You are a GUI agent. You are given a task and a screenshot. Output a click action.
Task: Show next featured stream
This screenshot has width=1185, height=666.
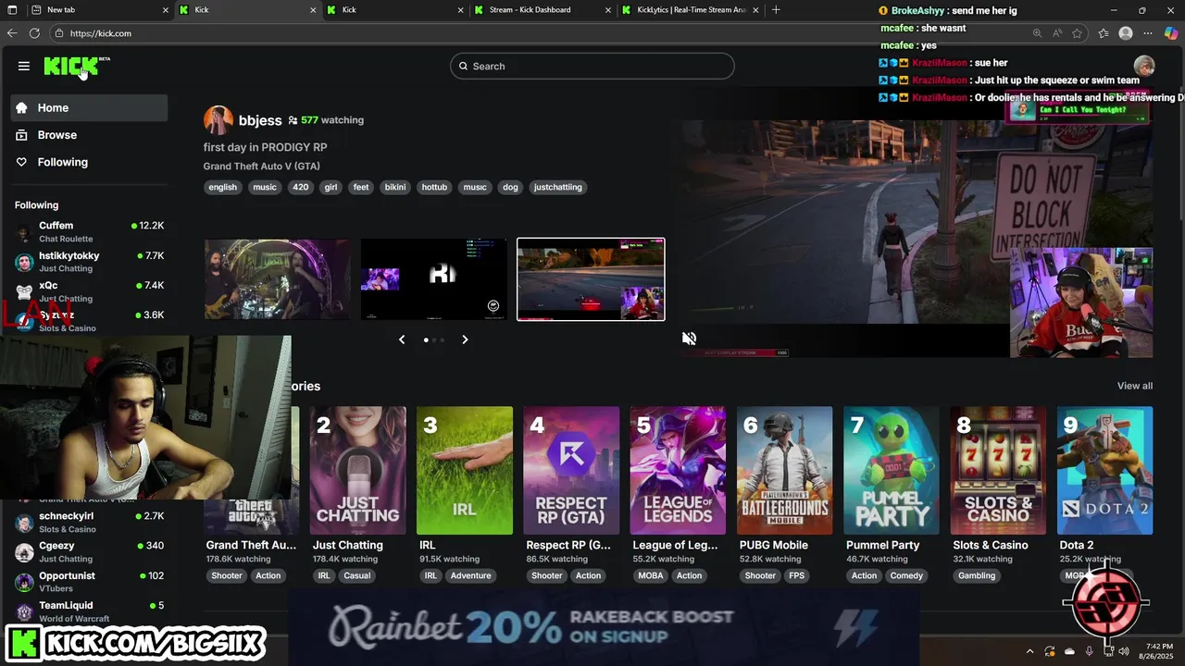click(x=465, y=339)
